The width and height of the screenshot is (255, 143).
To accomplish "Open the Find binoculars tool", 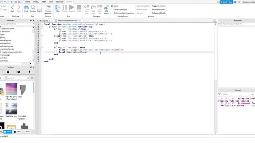I will (26, 8).
